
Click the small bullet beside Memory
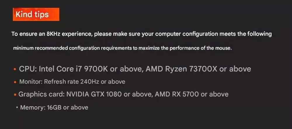[17, 107]
